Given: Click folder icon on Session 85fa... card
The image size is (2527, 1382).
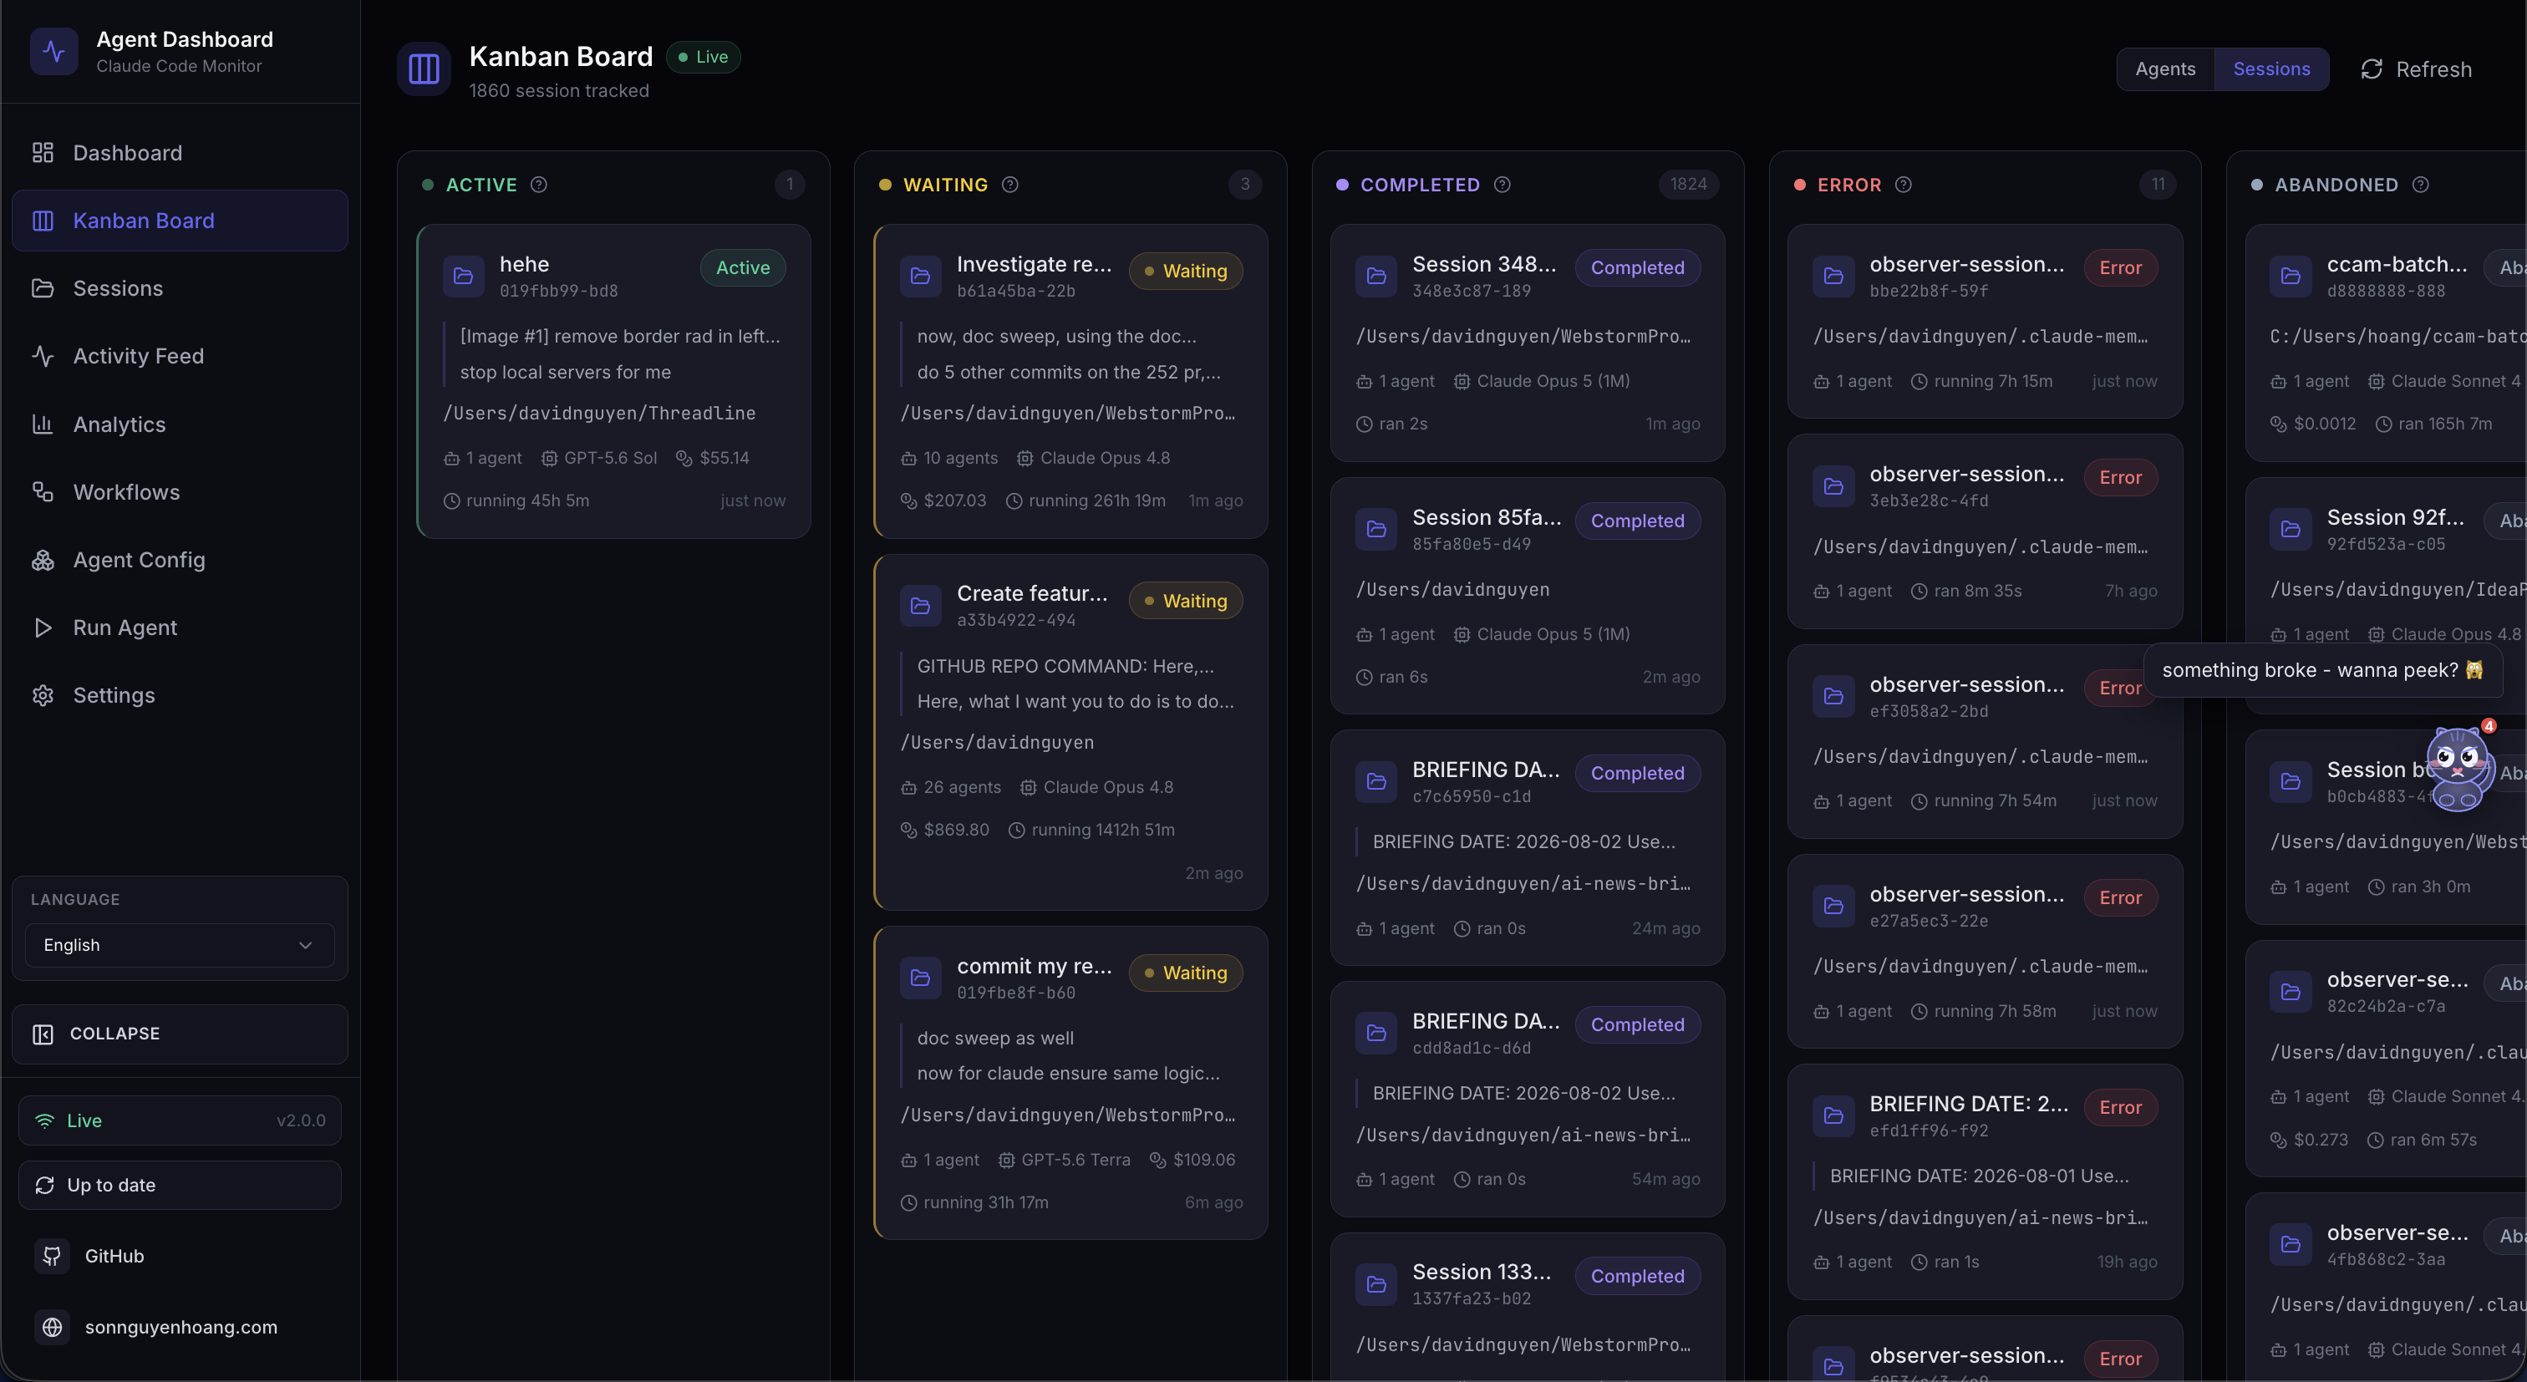Looking at the screenshot, I should coord(1376,530).
